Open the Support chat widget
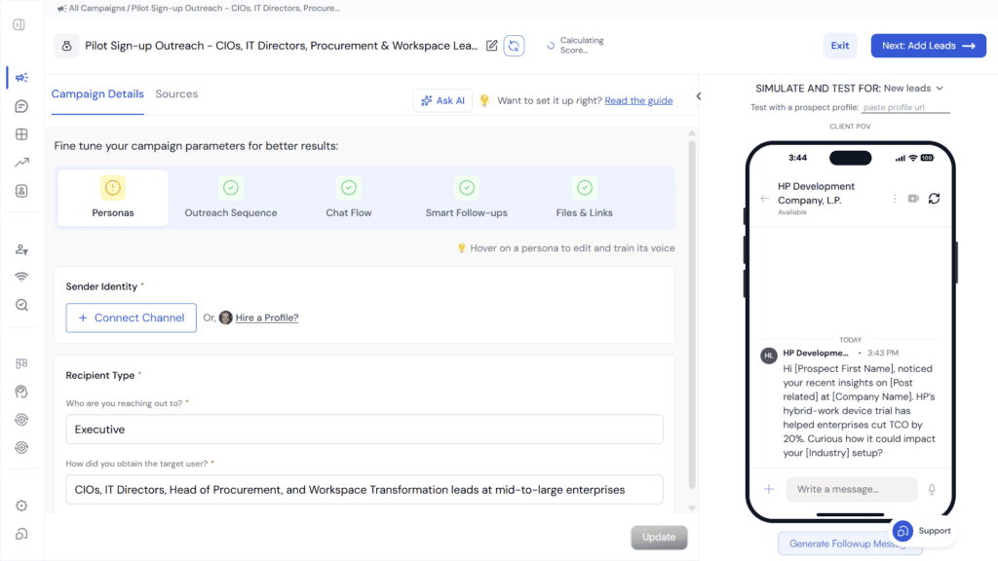The width and height of the screenshot is (998, 561). tap(923, 531)
